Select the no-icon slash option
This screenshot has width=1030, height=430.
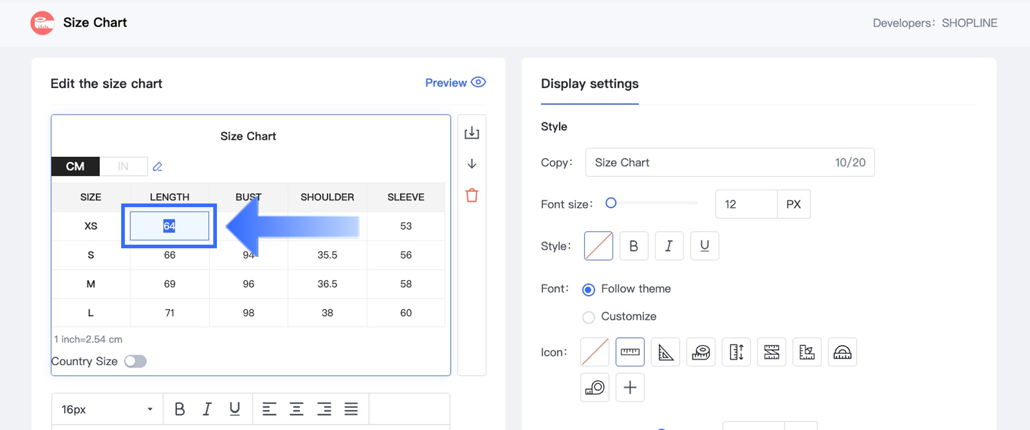594,352
